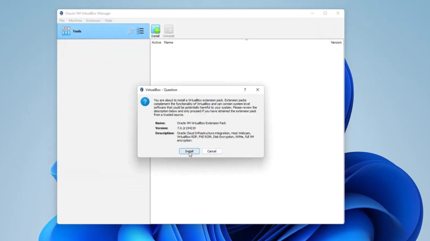Close the VirtualBox Question dialog
This screenshot has height=241, width=430.
[257, 90]
